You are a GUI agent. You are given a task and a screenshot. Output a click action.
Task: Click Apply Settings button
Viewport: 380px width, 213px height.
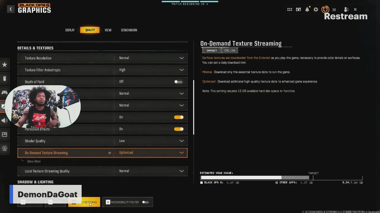pos(84,202)
